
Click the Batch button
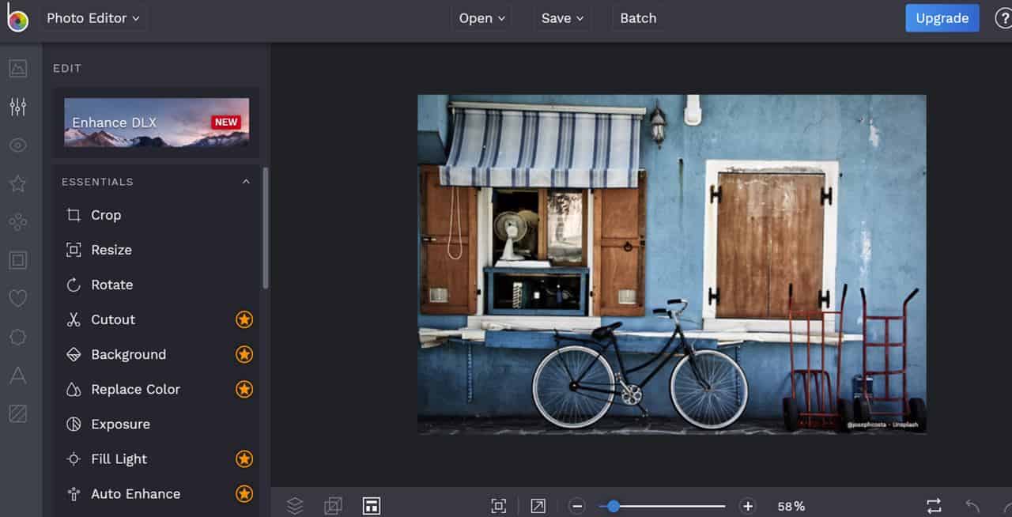[x=638, y=18]
